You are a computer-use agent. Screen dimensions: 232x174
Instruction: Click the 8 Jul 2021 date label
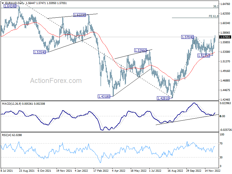pyautogui.click(x=7, y=171)
